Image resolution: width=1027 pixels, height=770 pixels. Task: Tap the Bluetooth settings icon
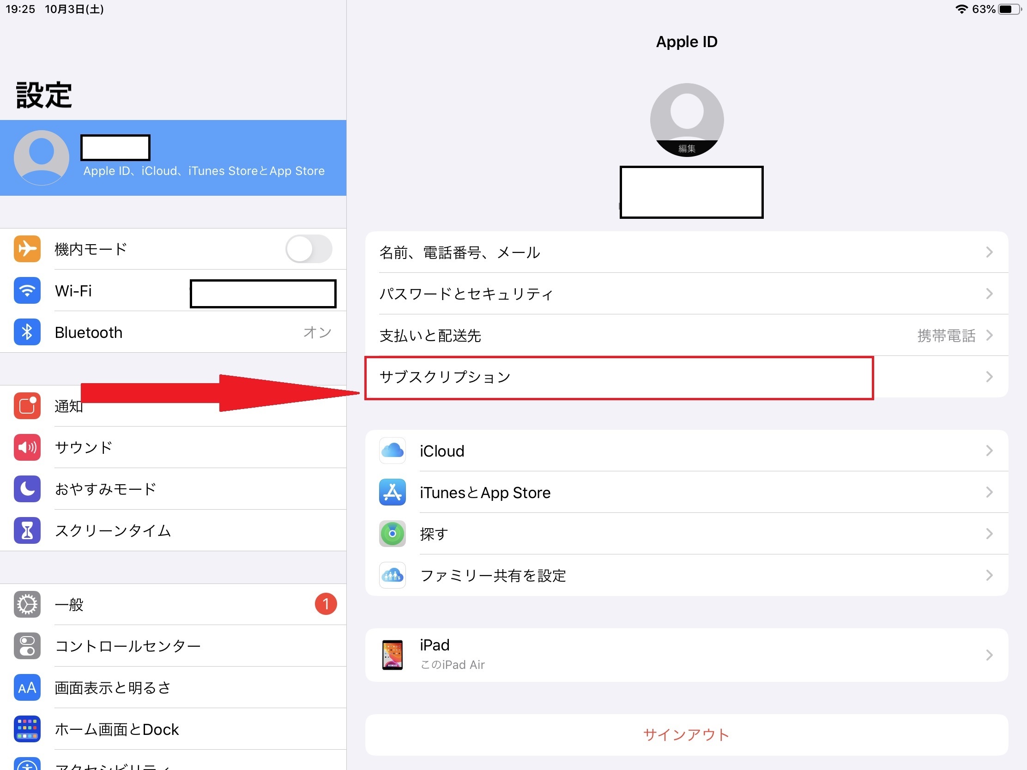(27, 332)
